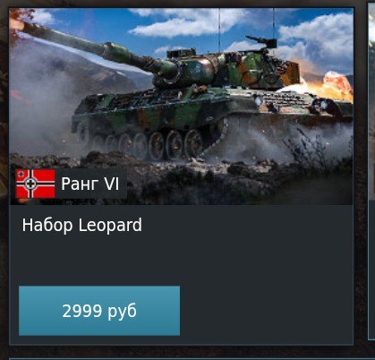The width and height of the screenshot is (375, 360).
Task: Click the word Набор in the pack title
Action: pos(47,226)
